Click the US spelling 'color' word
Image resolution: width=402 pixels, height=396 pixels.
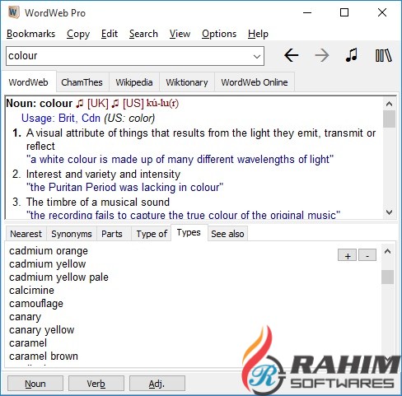(x=140, y=119)
